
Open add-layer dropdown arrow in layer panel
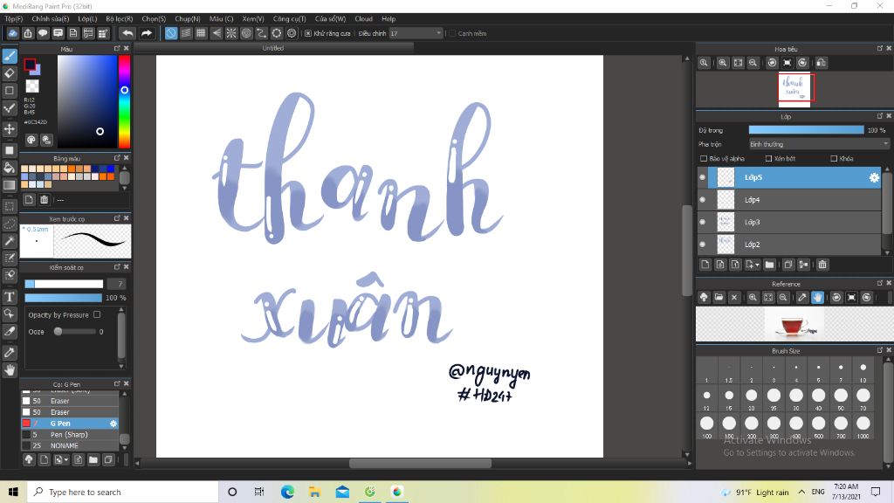[757, 265]
